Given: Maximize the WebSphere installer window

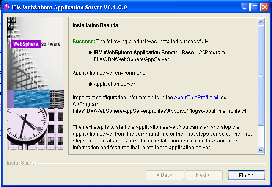Looking at the screenshot, I should click(x=255, y=7).
